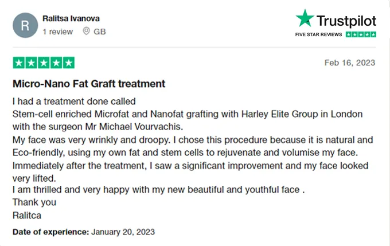The width and height of the screenshot is (390, 246).
Task: Click the January 20, 2023 experience date
Action: click(123, 232)
